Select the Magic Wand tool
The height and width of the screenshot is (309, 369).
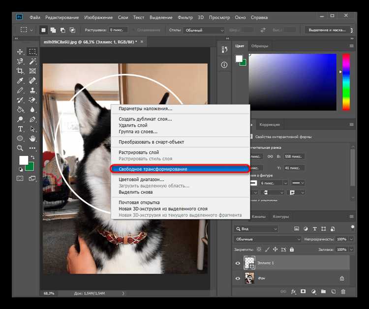click(32, 62)
